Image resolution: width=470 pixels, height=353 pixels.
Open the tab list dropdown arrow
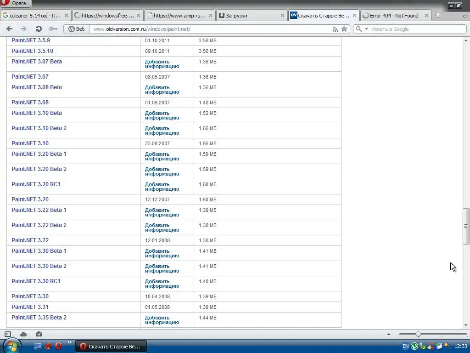point(464,17)
